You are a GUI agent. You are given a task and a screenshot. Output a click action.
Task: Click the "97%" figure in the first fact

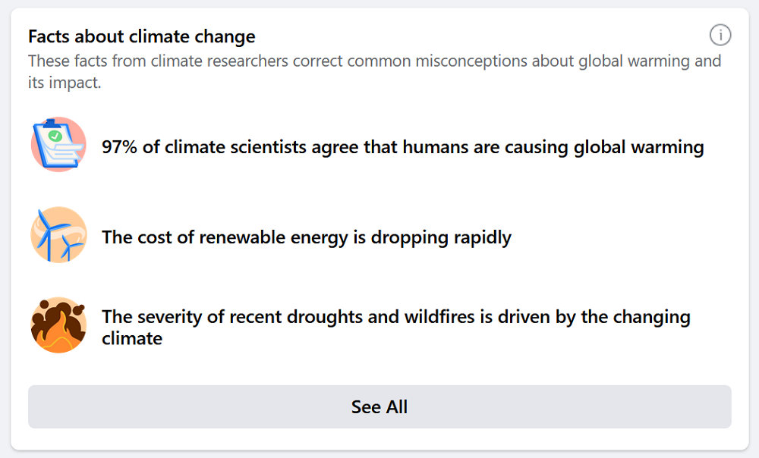[120, 147]
